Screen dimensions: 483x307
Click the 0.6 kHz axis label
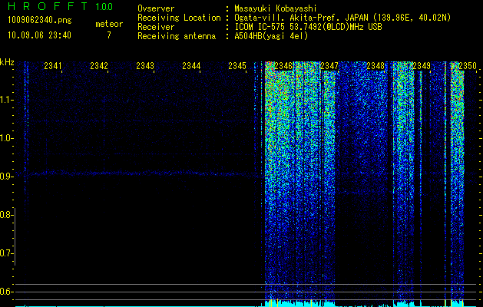[6, 292]
